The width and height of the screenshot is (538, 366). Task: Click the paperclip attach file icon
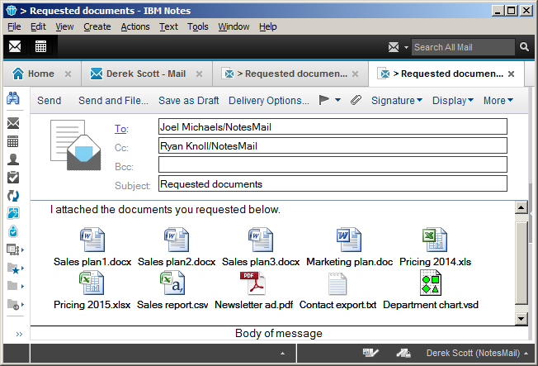(356, 101)
